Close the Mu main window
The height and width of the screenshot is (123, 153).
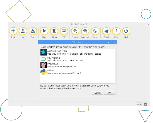click(x=148, y=24)
